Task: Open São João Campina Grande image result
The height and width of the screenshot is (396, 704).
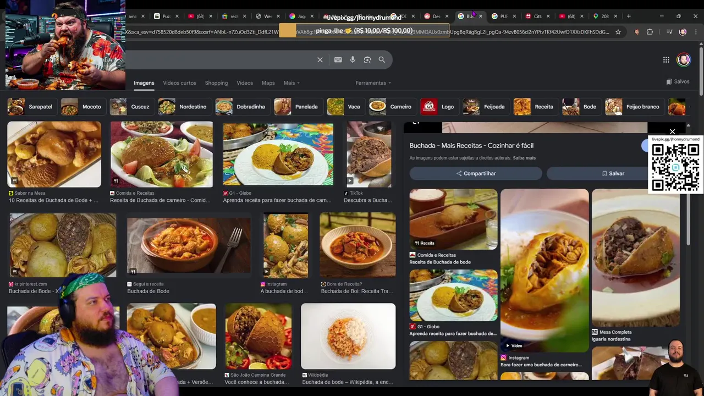Action: [x=258, y=336]
